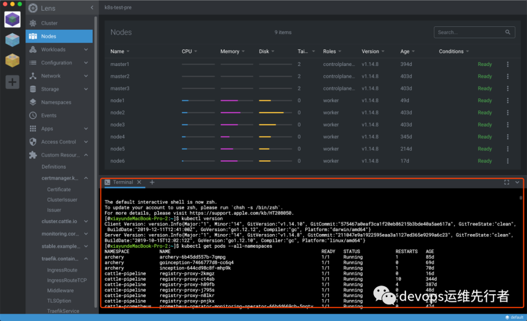Collapse the Custom Resources section
Screen dimensions: 527x321
86,155
